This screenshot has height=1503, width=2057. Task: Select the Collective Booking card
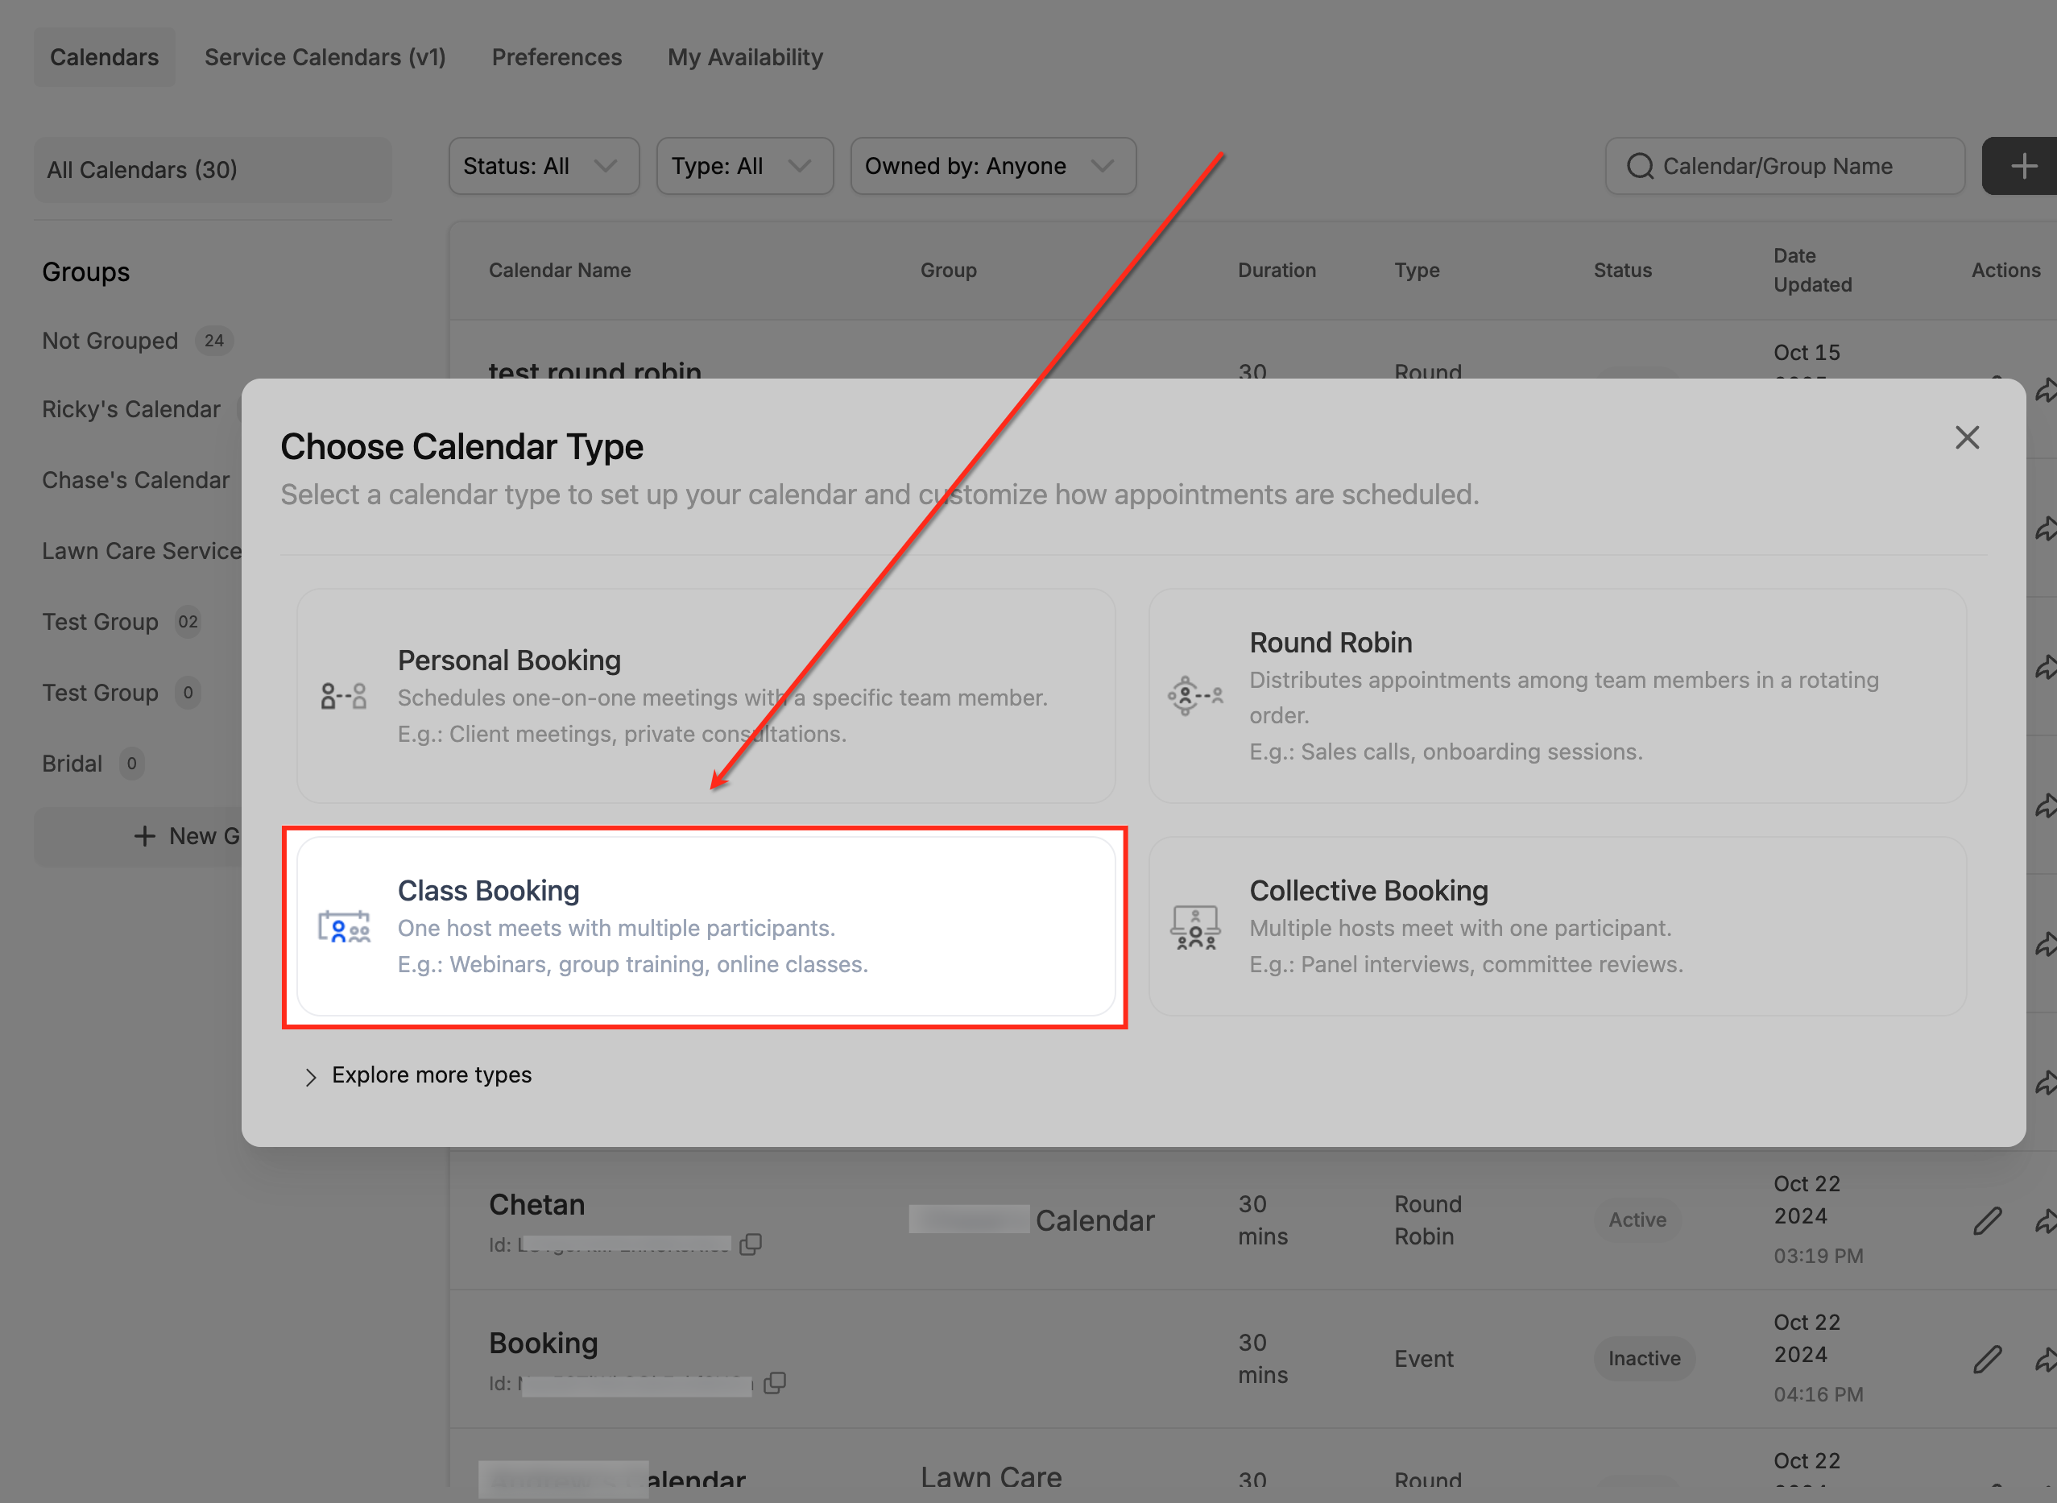coord(1557,926)
